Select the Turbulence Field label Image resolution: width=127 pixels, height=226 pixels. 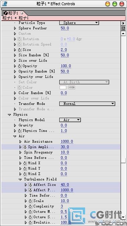click(x=40, y=179)
